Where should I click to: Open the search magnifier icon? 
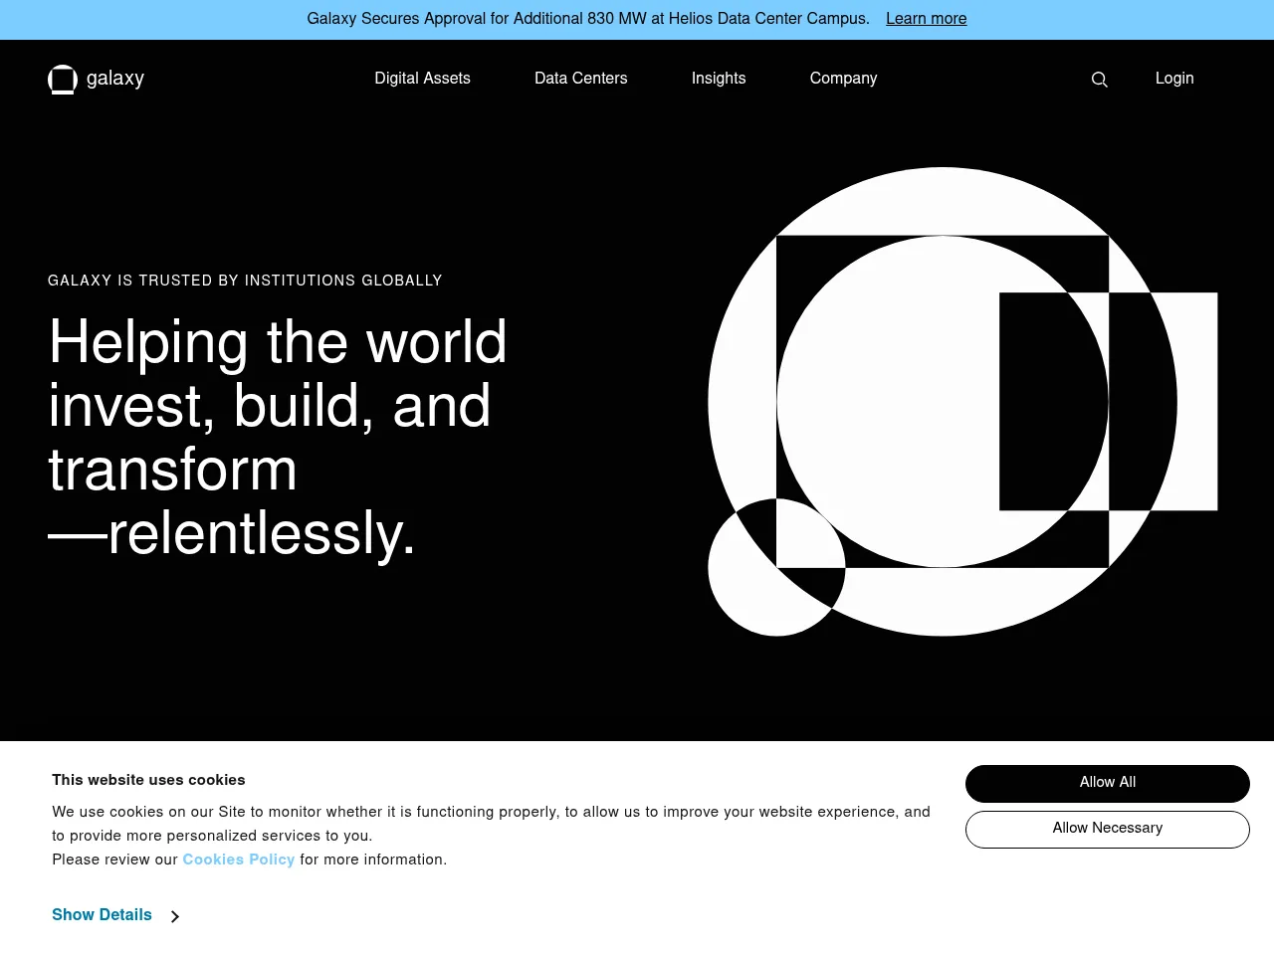(x=1099, y=80)
